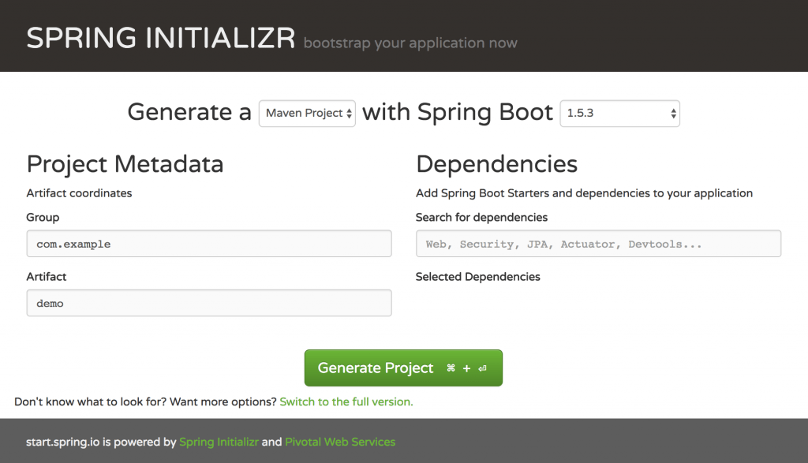Focus the Group field containing com.example
The height and width of the screenshot is (463, 808).
[209, 244]
